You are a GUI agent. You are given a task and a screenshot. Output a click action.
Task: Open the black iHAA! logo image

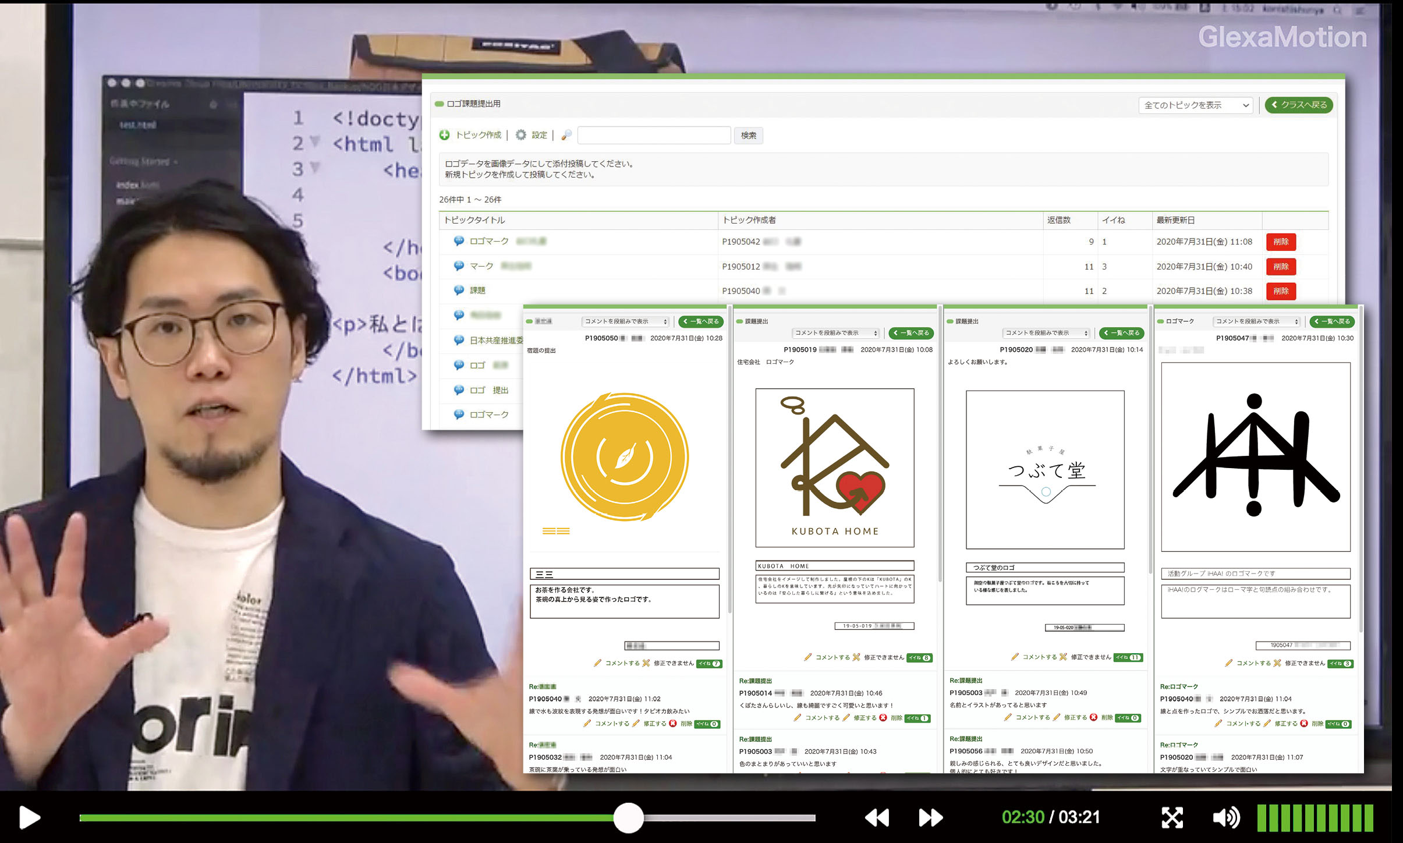1256,457
